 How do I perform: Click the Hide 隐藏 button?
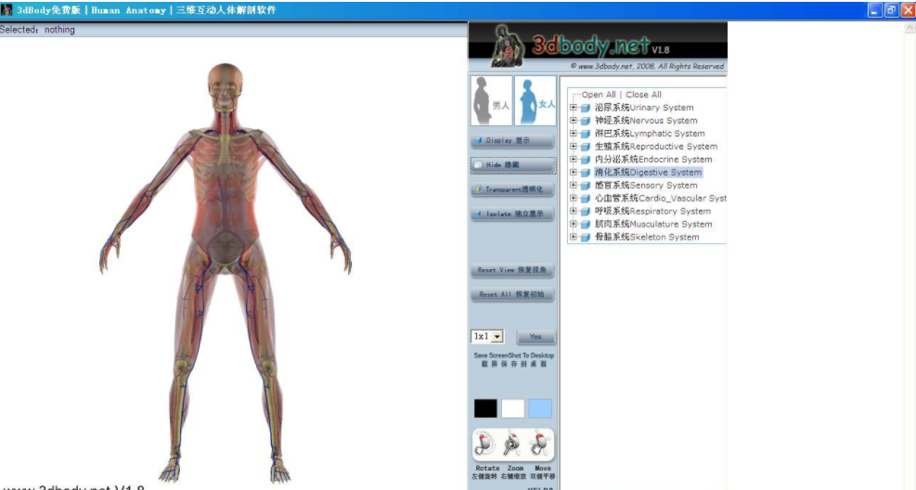point(512,165)
